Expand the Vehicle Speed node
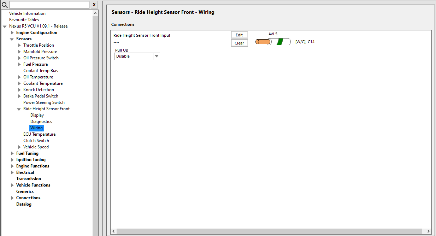The height and width of the screenshot is (236, 436). 19,147
